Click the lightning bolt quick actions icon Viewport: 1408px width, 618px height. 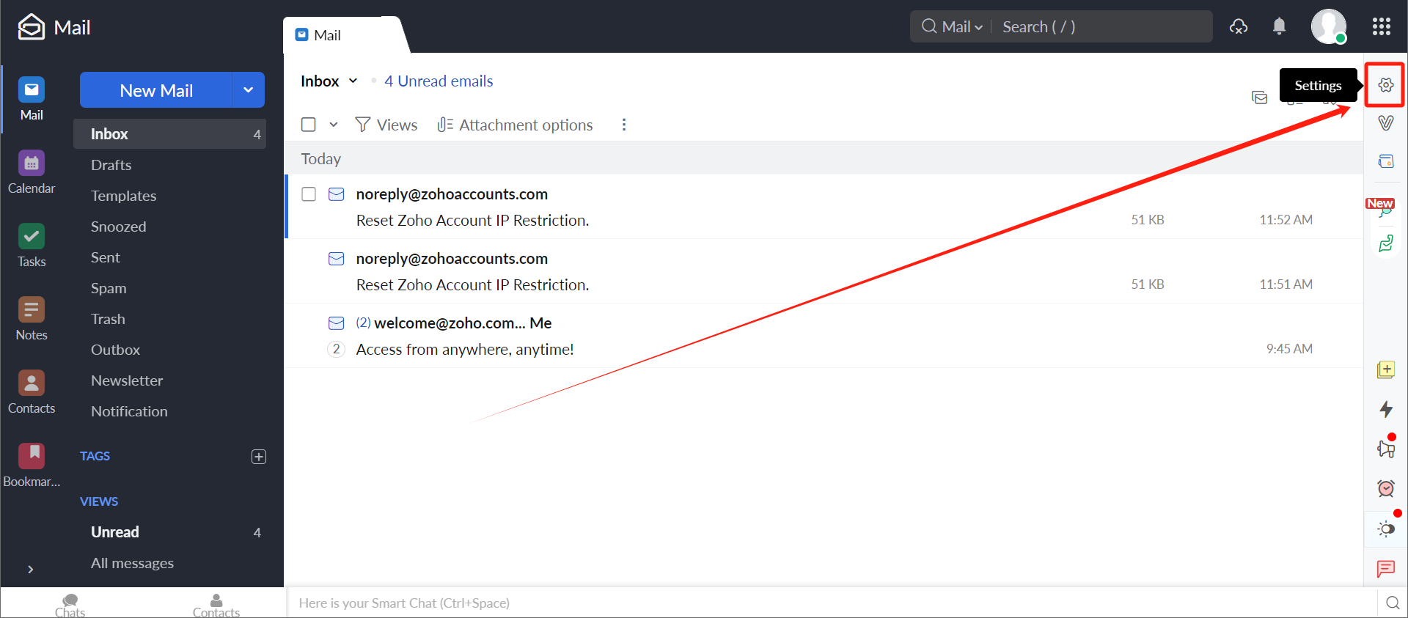[1386, 409]
